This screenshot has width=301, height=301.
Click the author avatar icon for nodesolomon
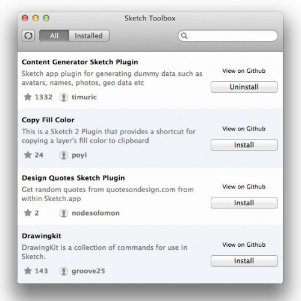click(64, 213)
